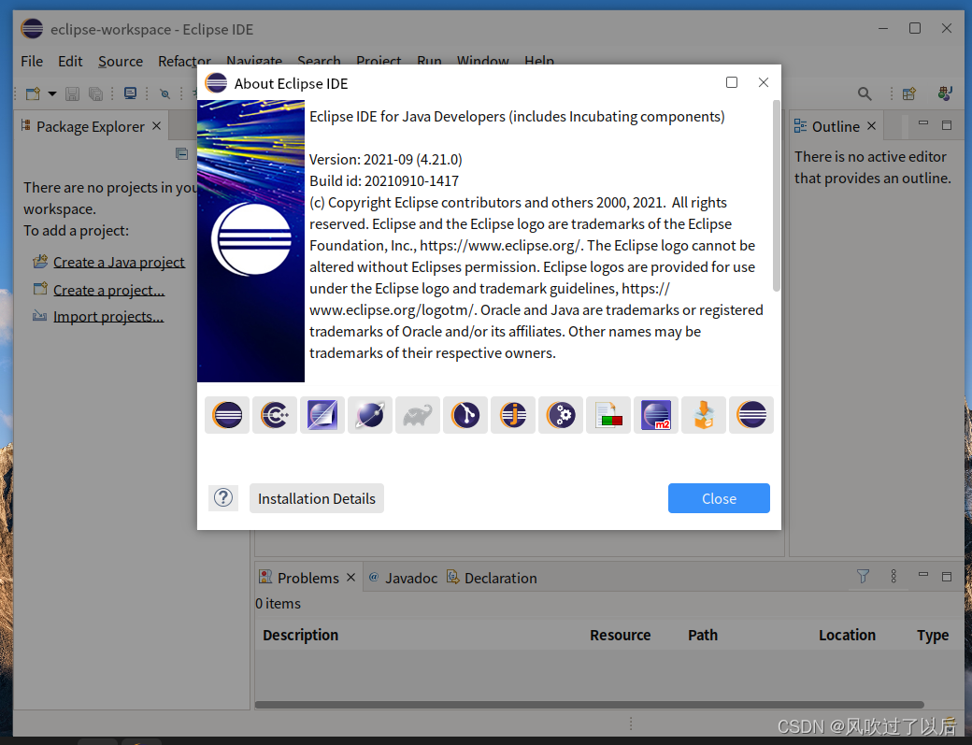Sort by the Description column header
The width and height of the screenshot is (972, 745).
pyautogui.click(x=301, y=635)
